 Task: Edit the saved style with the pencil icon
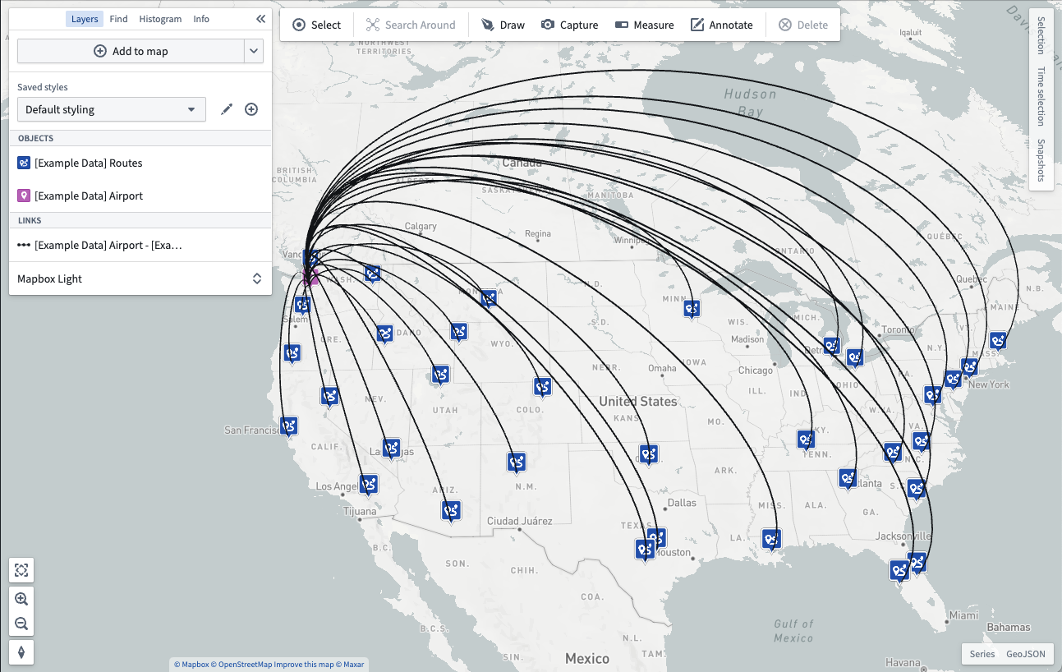228,109
